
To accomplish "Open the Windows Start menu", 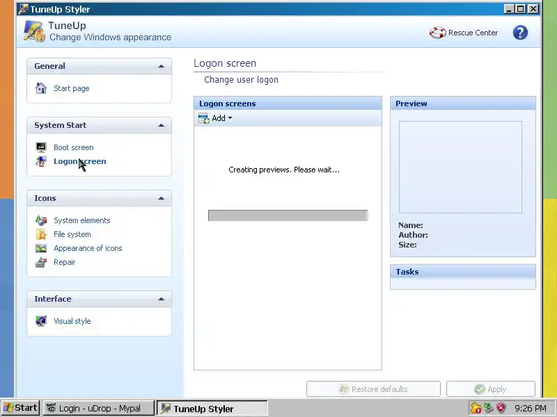I will (x=20, y=408).
